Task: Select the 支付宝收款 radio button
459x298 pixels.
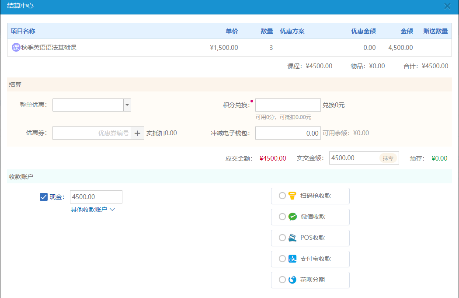Action: [282, 259]
